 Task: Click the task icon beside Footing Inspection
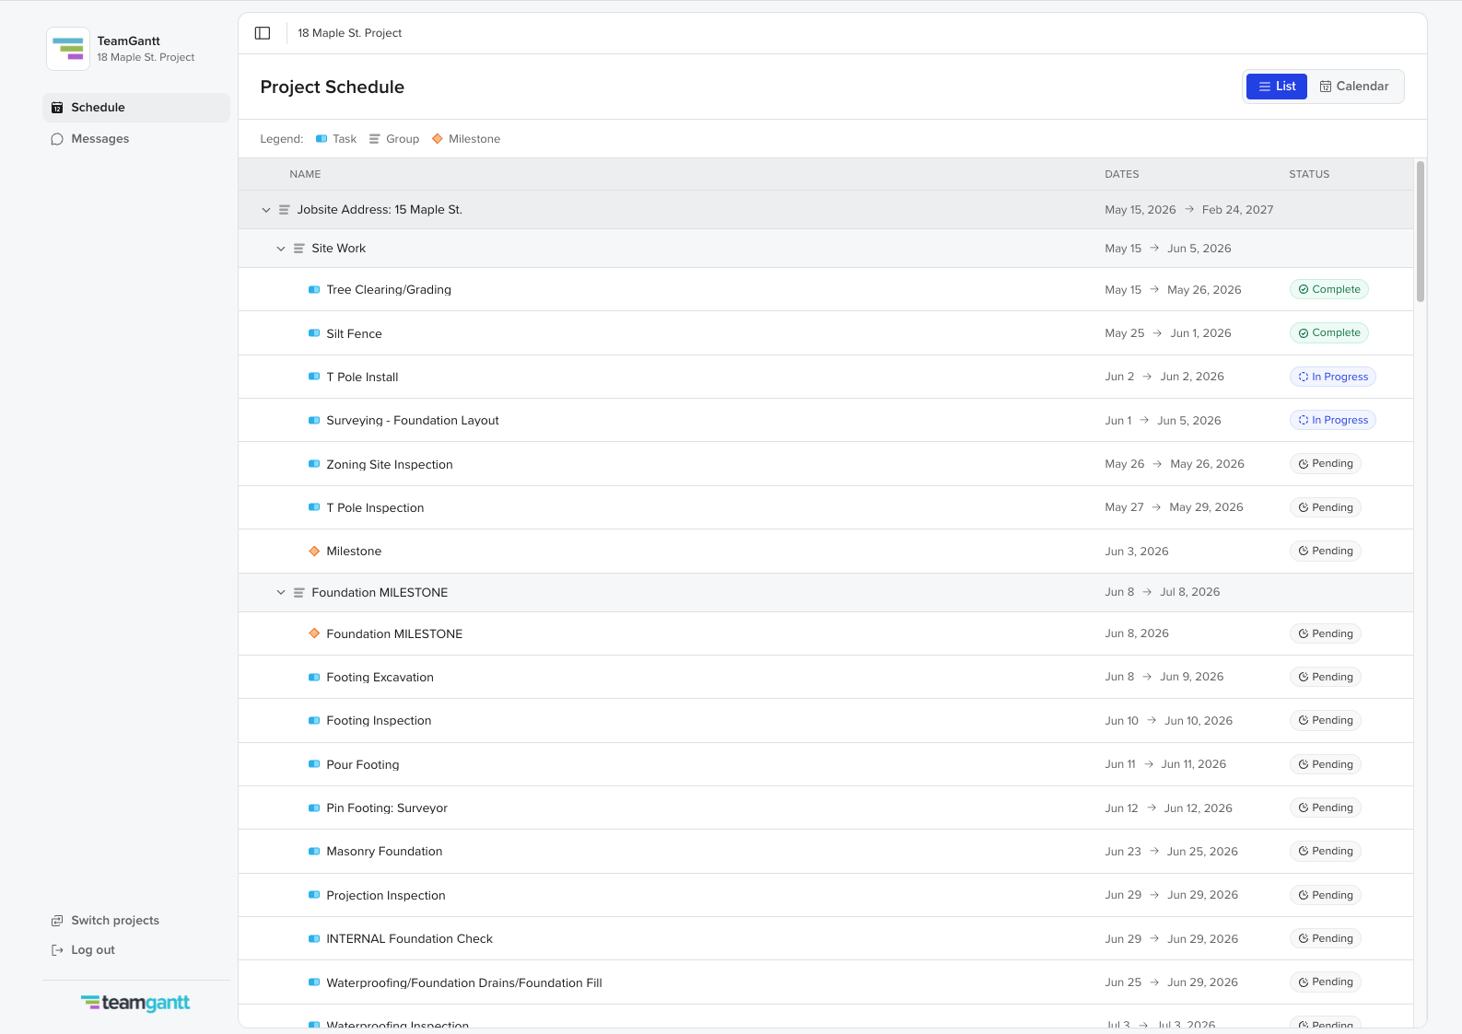[x=314, y=721]
